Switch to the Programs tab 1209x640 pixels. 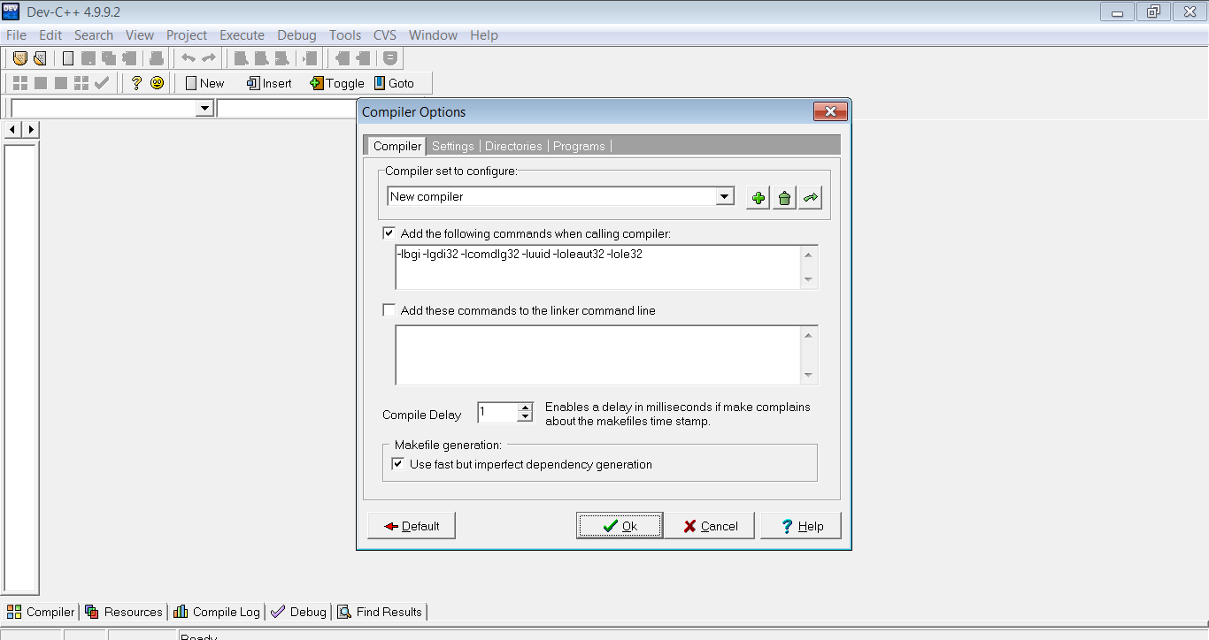[x=579, y=146]
